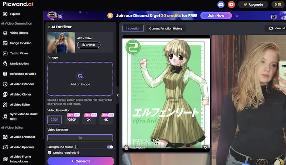The width and height of the screenshot is (286, 165).
Task: Click the credits coin balance showing 0
Action: click(278, 5)
